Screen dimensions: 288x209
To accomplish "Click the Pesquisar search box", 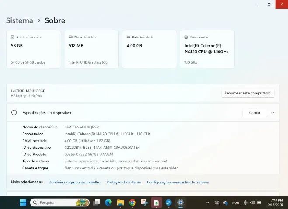I will point(60,202).
